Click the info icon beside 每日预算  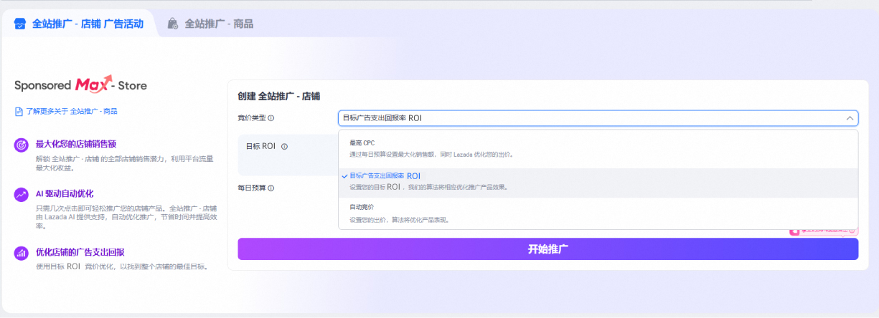(271, 188)
